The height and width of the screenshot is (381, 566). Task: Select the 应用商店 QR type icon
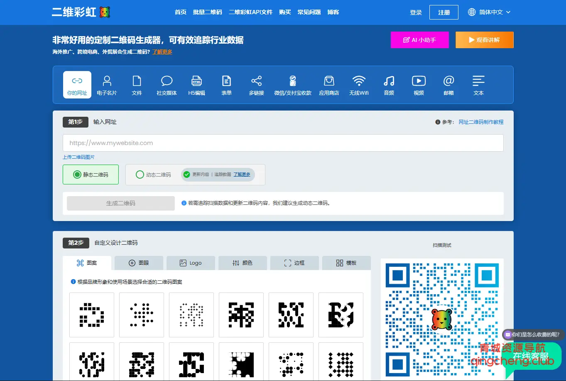[x=329, y=84]
